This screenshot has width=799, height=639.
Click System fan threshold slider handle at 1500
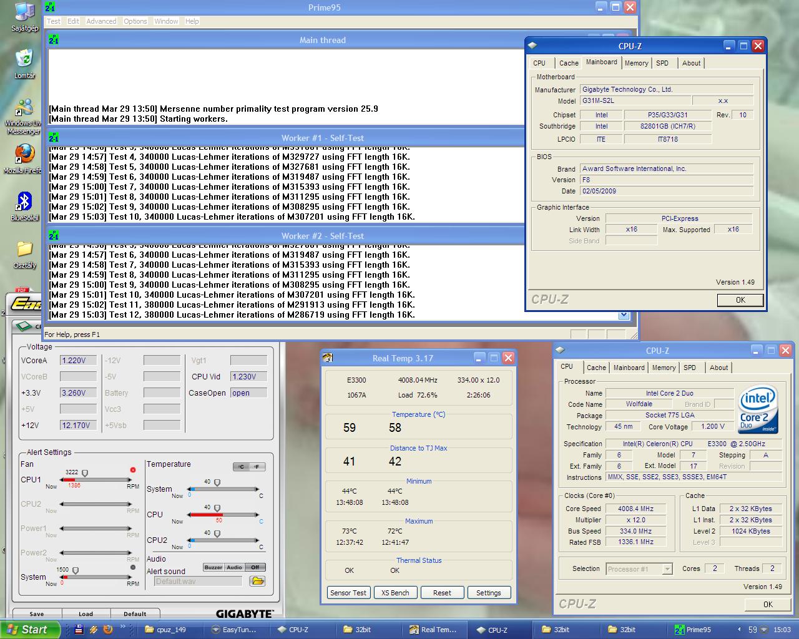[76, 571]
